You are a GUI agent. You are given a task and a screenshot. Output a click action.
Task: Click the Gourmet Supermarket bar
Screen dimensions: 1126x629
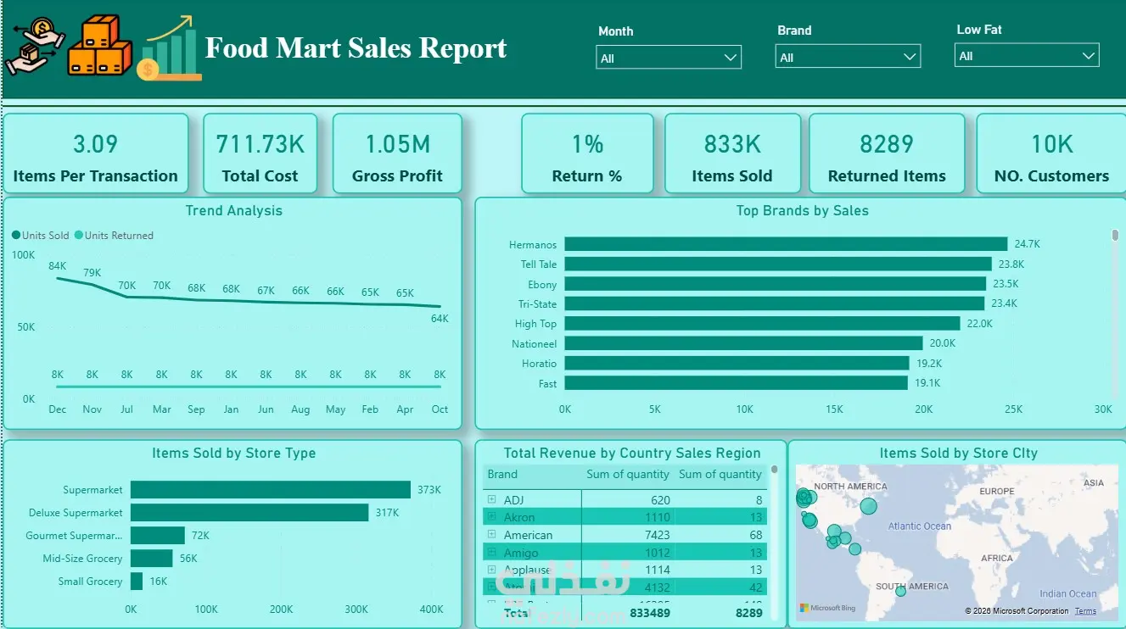(158, 536)
